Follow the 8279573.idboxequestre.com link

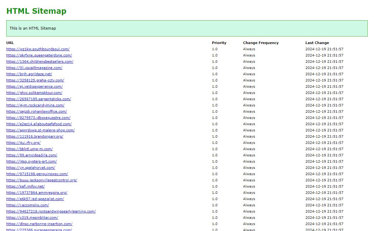[x=38, y=118]
